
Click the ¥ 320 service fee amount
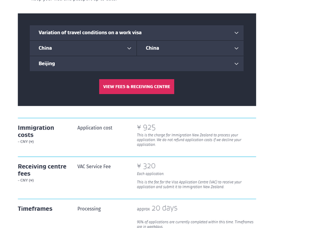click(x=146, y=166)
